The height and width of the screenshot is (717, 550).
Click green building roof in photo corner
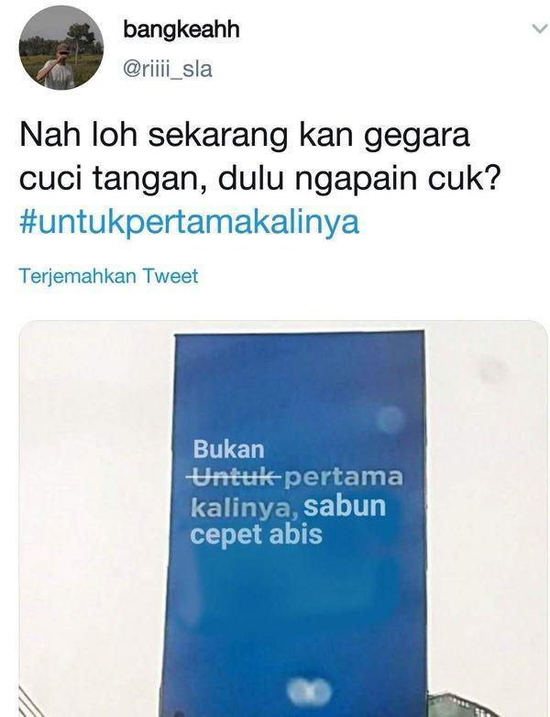click(488, 705)
